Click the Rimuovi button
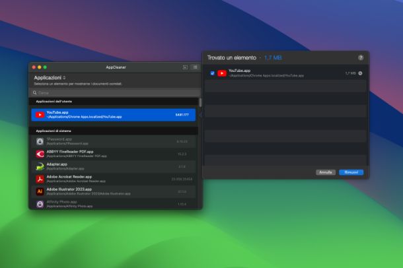The width and height of the screenshot is (403, 268). click(x=351, y=172)
